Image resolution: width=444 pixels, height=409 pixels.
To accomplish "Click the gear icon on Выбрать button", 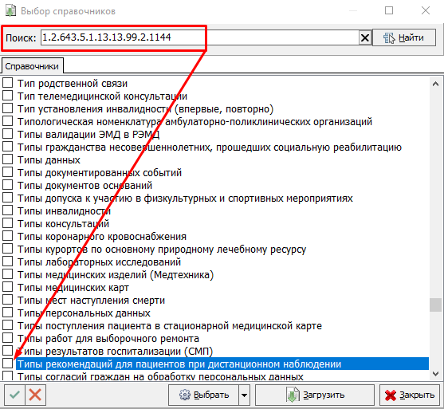I will tap(185, 395).
